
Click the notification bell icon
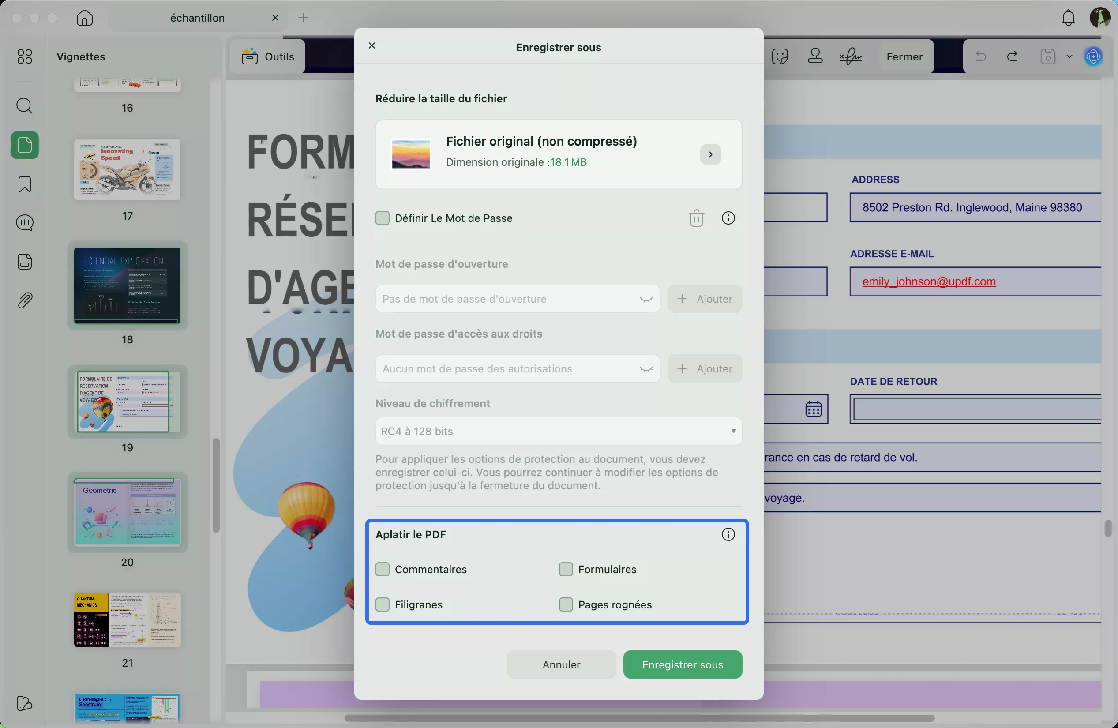click(x=1068, y=18)
